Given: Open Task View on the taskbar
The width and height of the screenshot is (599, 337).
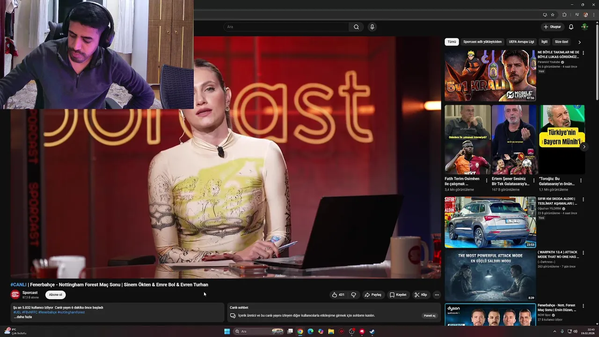Looking at the screenshot, I should tap(290, 331).
